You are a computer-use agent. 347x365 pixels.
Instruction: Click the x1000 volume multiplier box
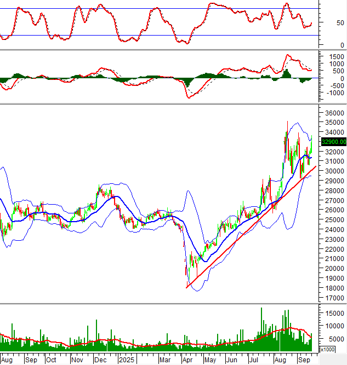(x=327, y=349)
